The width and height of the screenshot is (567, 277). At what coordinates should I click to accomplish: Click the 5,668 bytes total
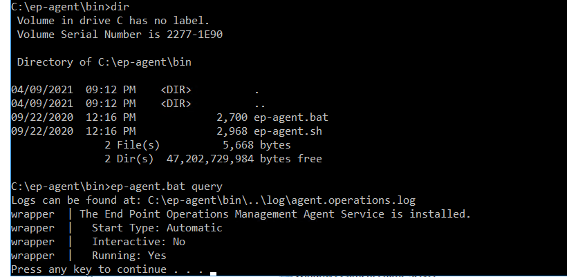pos(256,145)
